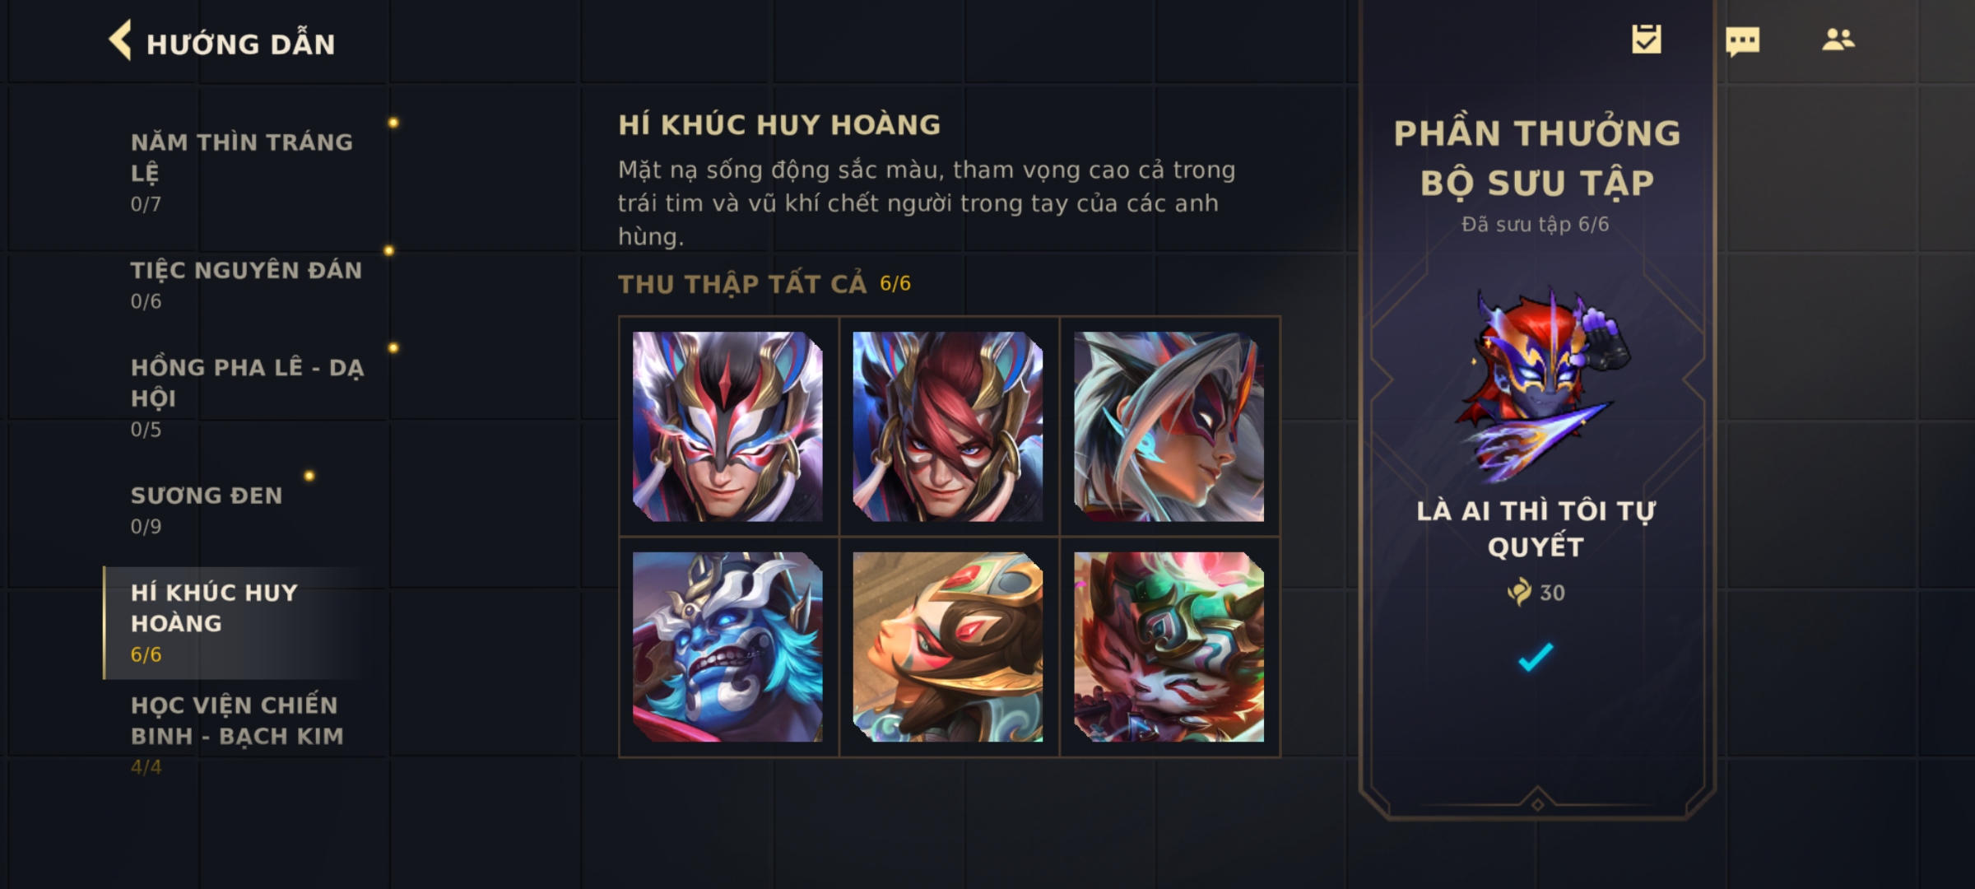Open Hồng Pha Lê - Dạ Hội collection

tap(247, 397)
